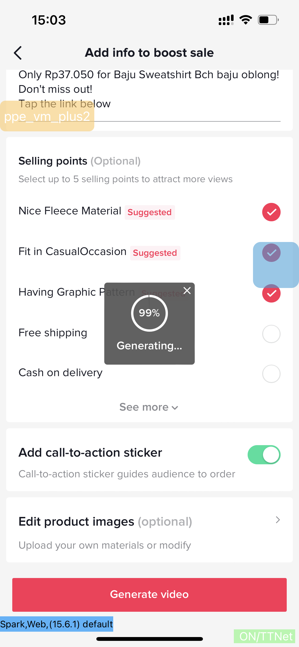299x647 pixels.
Task: Select the Cash on delivery option
Action: pos(271,374)
